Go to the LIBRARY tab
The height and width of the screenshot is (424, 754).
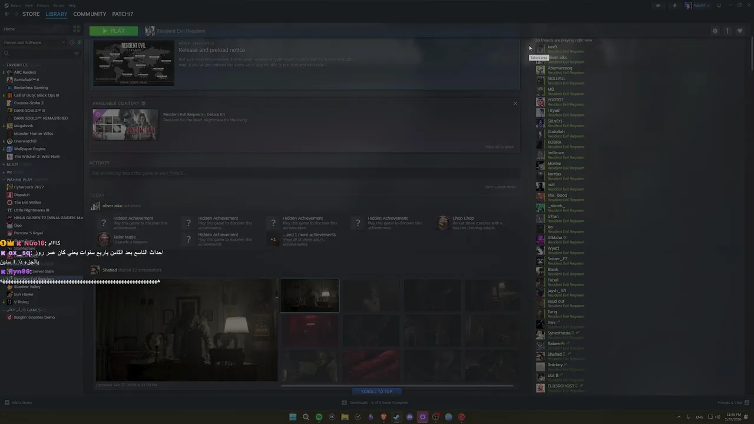57,14
